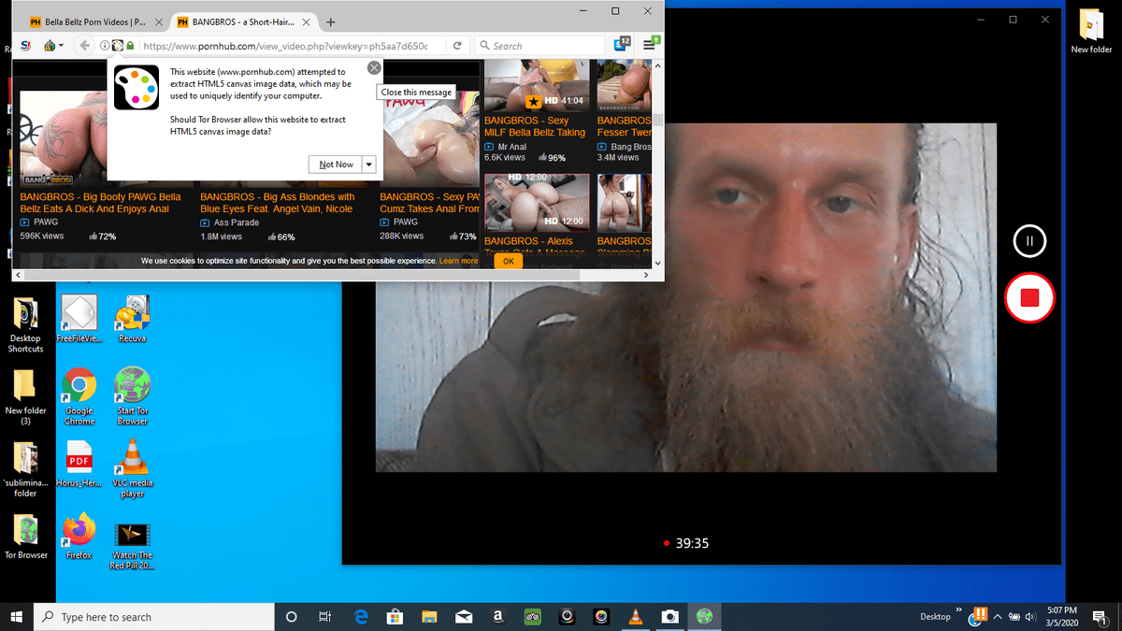Click the blue extension icon with badge 12
Image resolution: width=1122 pixels, height=631 pixels.
tap(622, 44)
